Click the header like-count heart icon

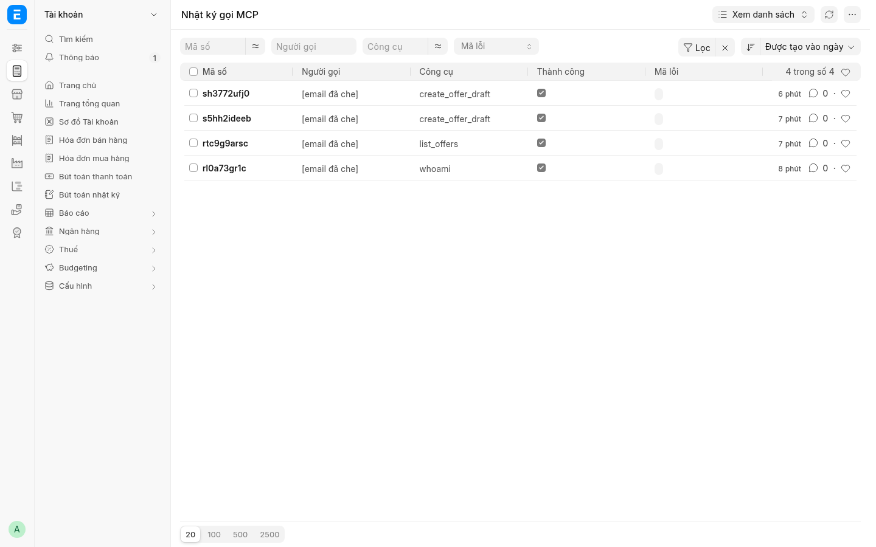(x=846, y=72)
